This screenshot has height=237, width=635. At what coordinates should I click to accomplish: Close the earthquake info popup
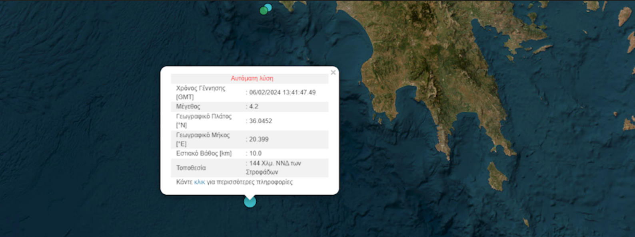[333, 73]
